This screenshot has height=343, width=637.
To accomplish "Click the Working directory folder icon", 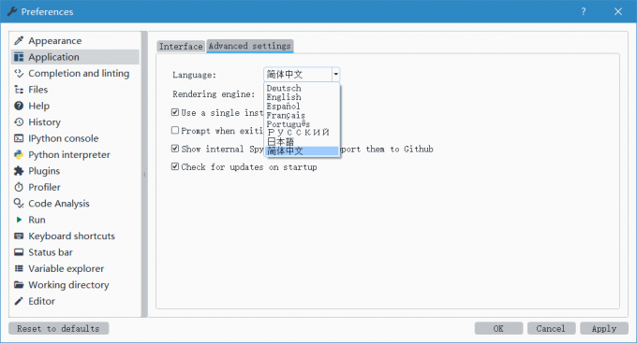I will click(x=19, y=285).
